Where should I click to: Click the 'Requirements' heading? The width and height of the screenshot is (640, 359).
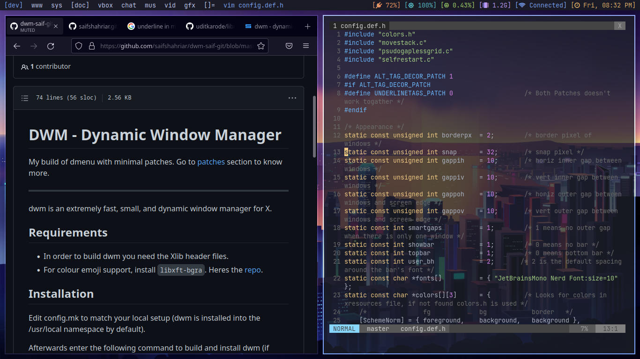[x=68, y=232]
